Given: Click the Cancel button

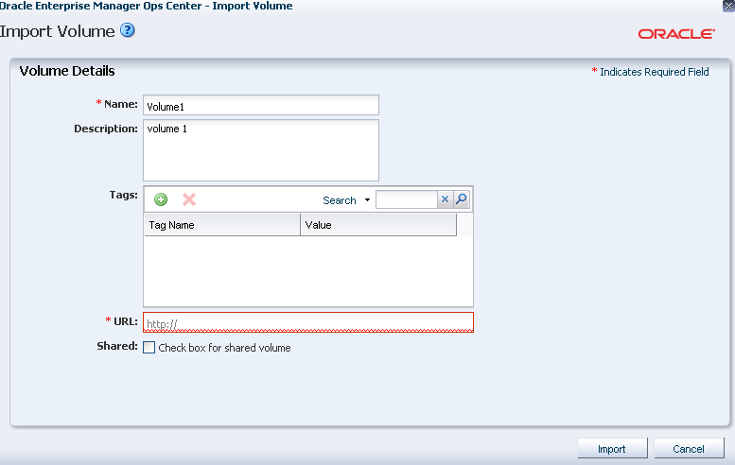Looking at the screenshot, I should click(x=689, y=449).
